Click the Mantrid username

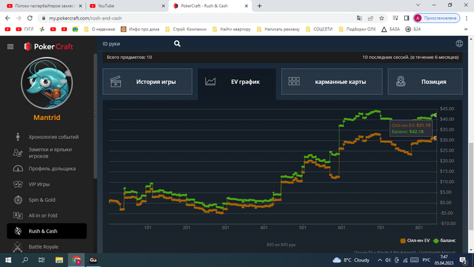coord(47,117)
